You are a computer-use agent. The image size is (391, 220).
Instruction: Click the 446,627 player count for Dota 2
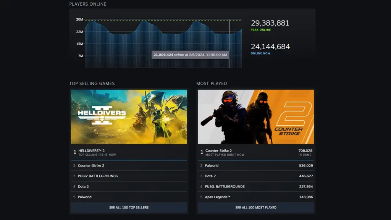tap(306, 176)
